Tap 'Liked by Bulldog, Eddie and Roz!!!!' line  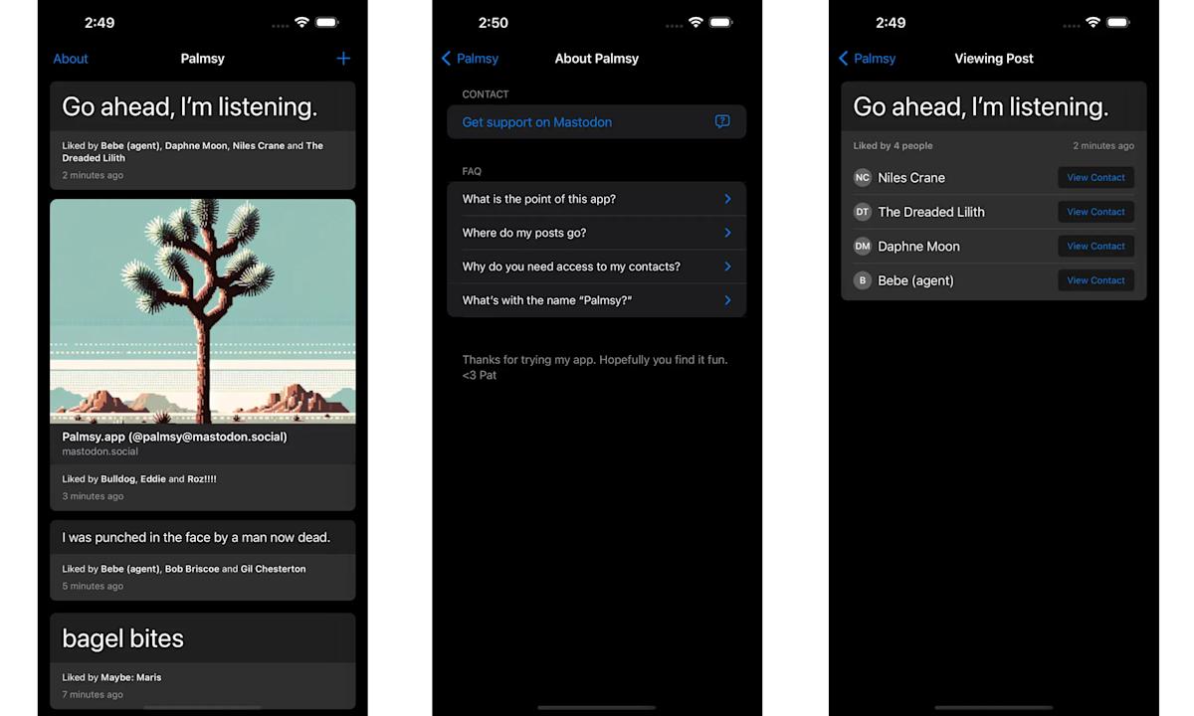click(139, 478)
